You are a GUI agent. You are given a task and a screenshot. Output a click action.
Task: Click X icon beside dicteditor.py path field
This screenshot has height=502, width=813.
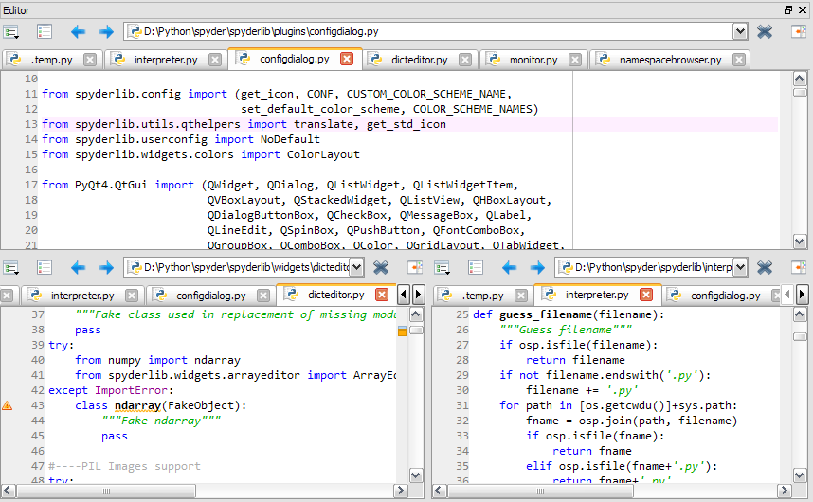[x=381, y=268]
